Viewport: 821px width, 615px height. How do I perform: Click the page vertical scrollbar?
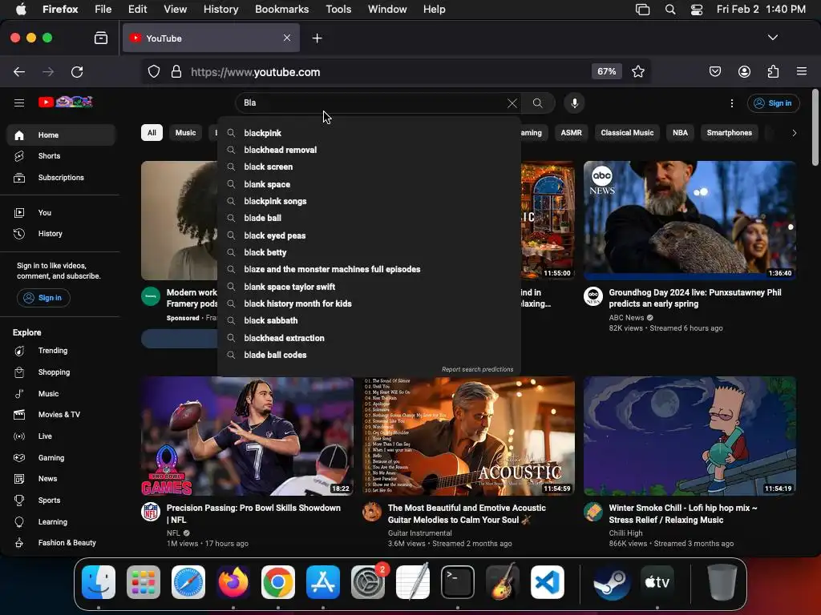(x=815, y=128)
